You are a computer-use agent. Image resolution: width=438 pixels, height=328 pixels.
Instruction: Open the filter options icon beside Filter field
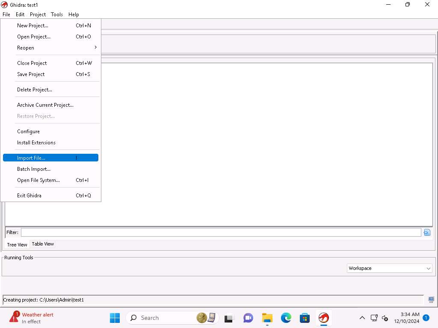click(x=426, y=232)
